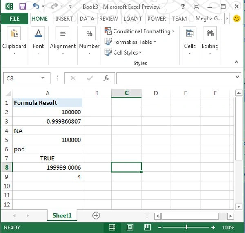Zoom out with the minus button
Viewport: 245px width, 233px height.
click(160, 228)
